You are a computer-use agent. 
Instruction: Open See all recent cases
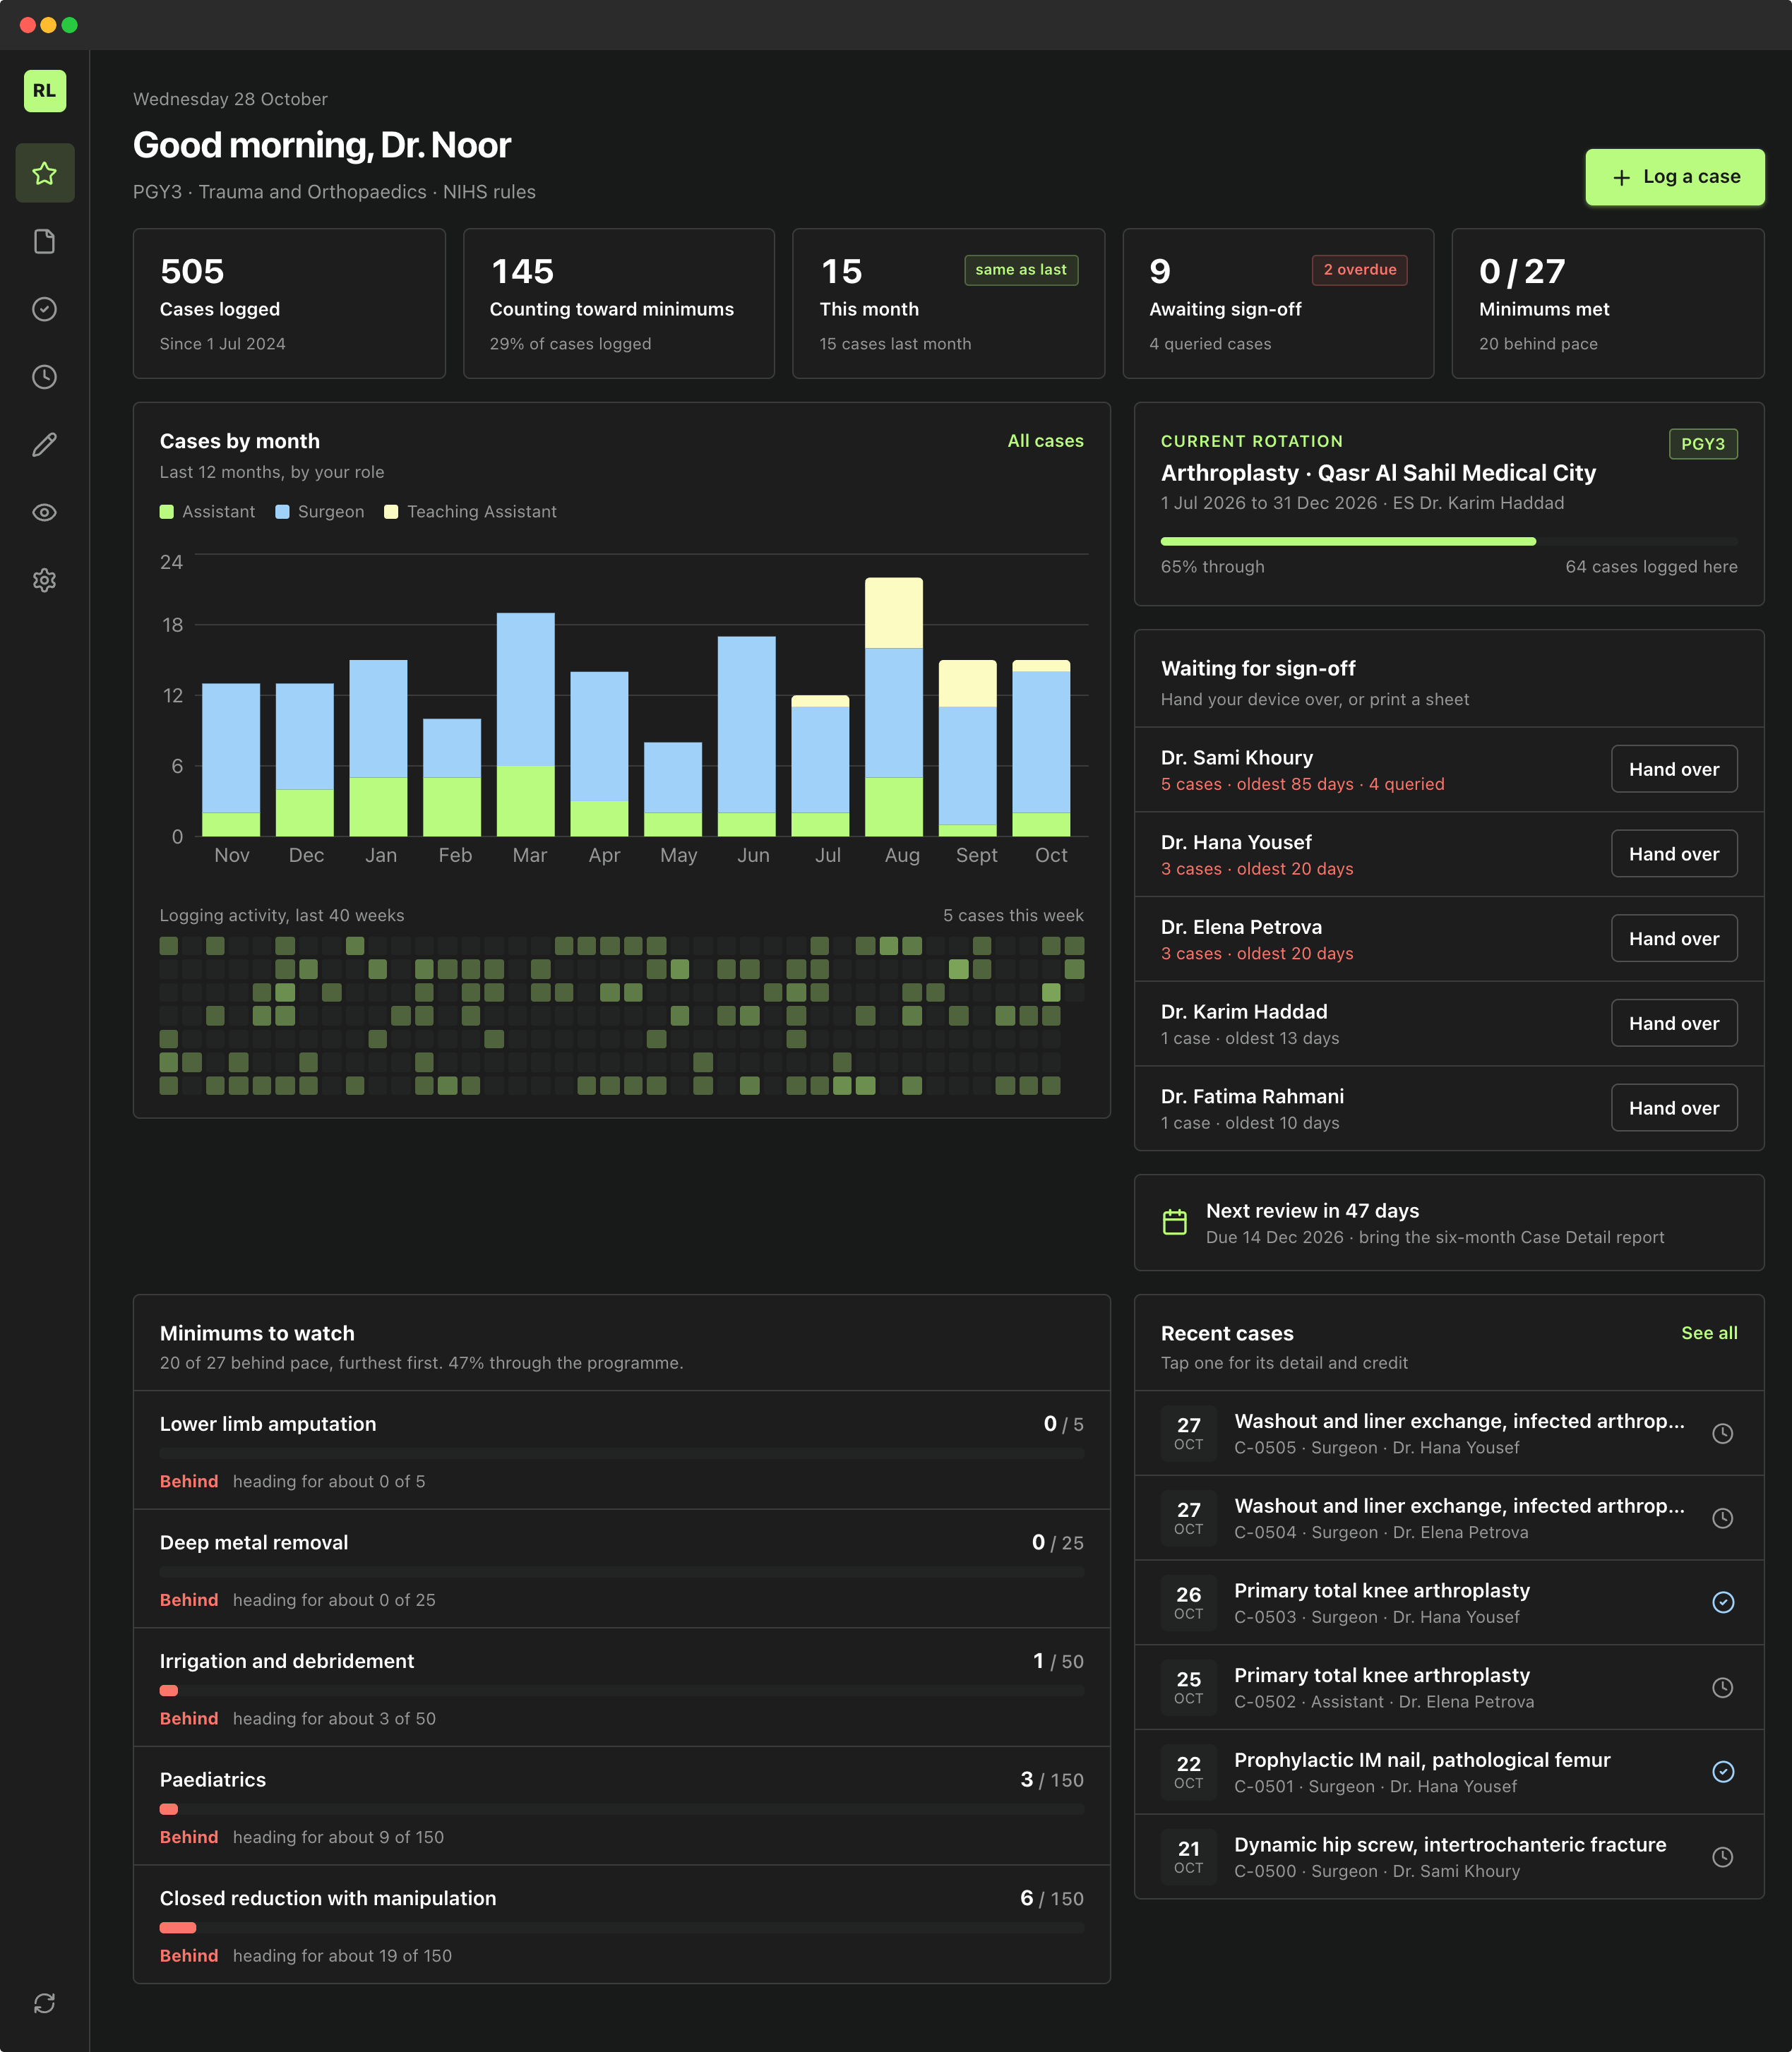point(1708,1332)
